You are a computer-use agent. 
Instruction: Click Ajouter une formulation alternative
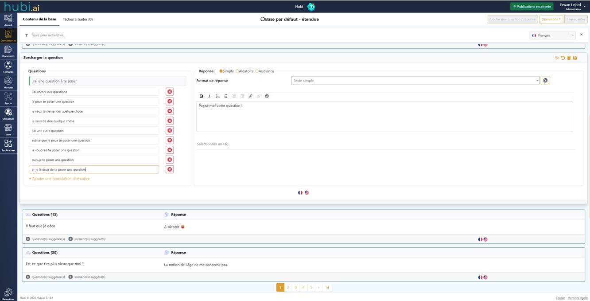pos(59,179)
